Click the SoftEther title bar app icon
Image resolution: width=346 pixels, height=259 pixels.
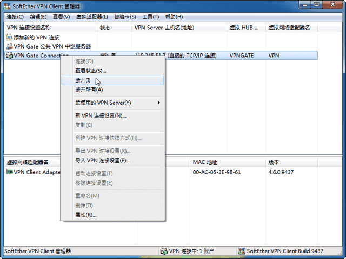point(7,6)
